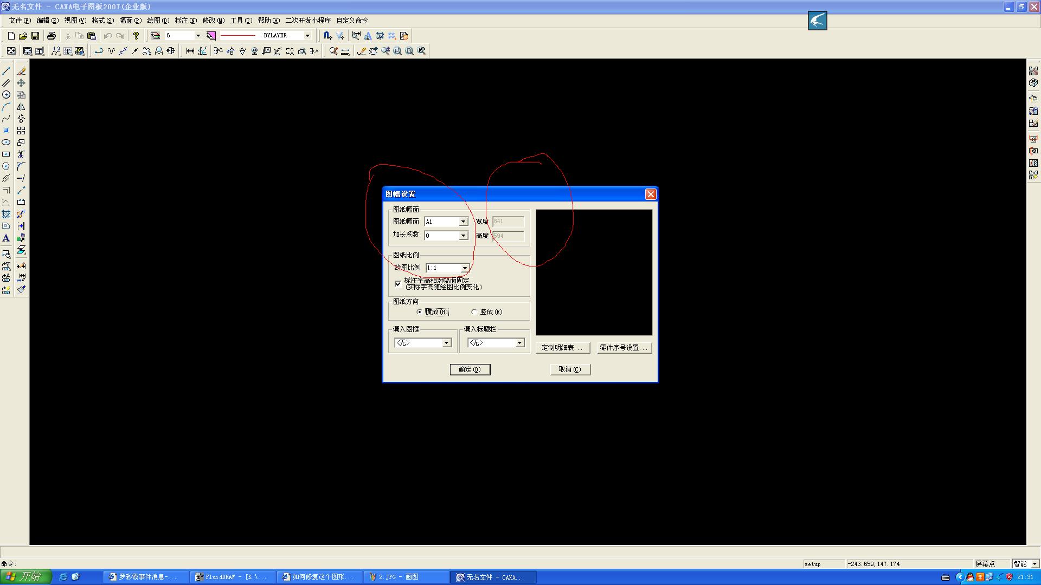
Task: Toggle the fixed annotation text height checkbox
Action: pyautogui.click(x=398, y=284)
